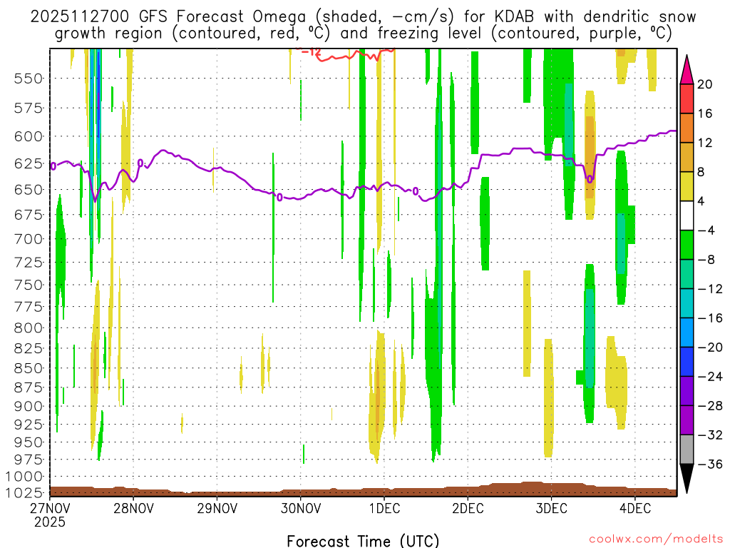This screenshot has height=548, width=730.
Task: Click the 27NOV date label
Action: (51, 508)
